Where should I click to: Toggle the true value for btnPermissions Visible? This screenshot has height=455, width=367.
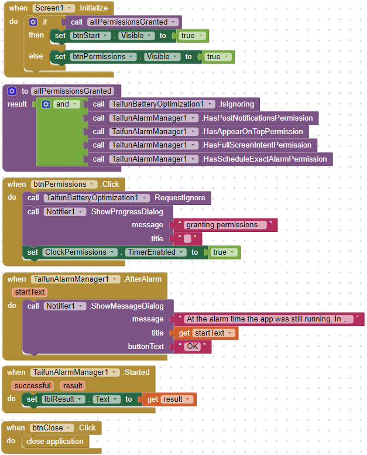227,57
